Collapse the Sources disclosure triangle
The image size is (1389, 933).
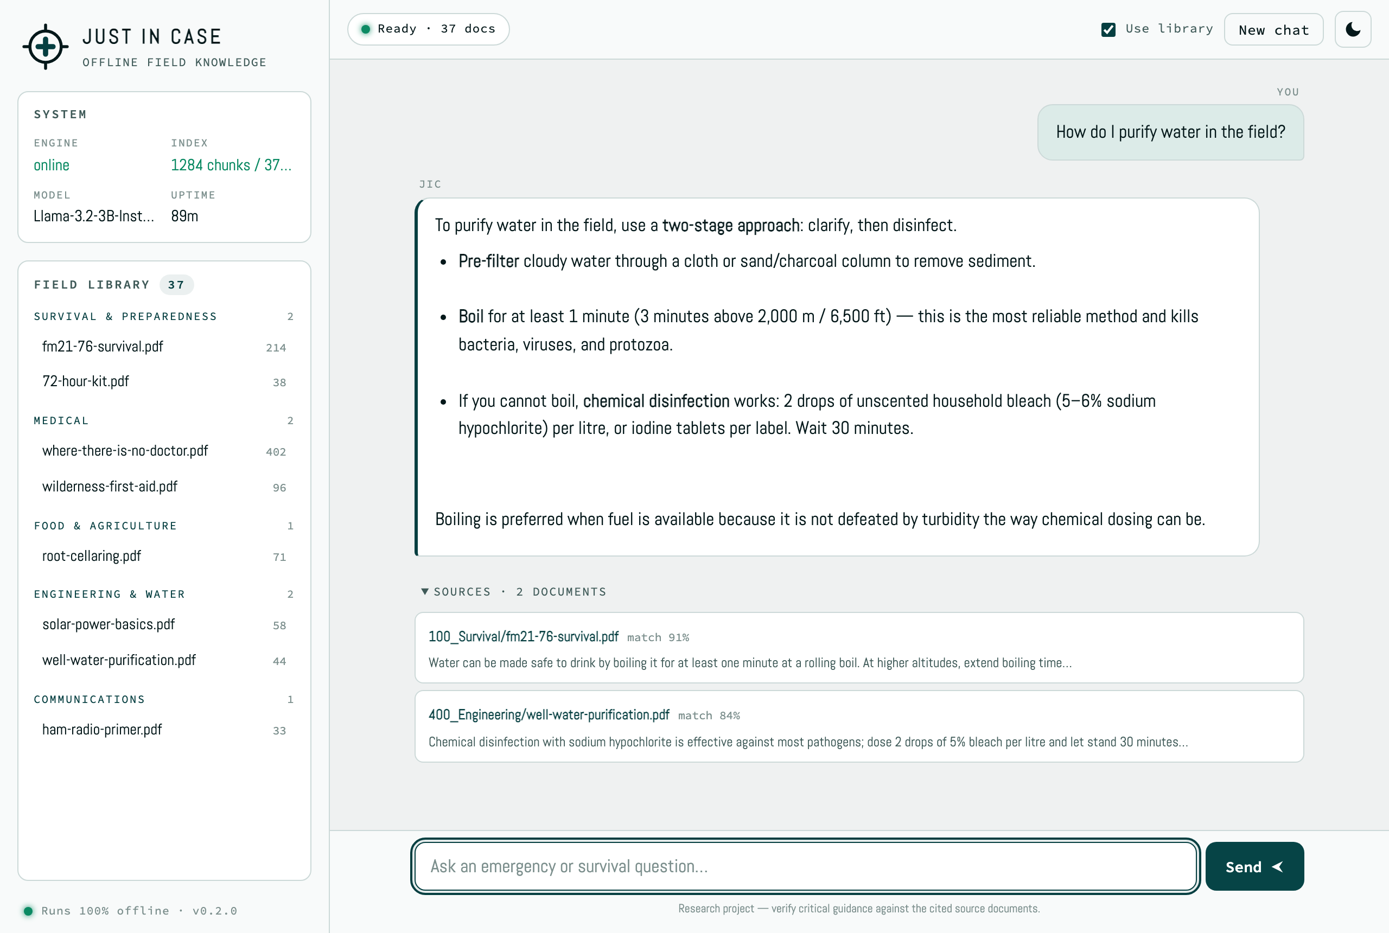[424, 591]
